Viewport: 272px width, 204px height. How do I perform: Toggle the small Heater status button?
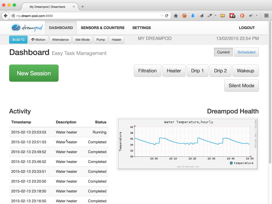pos(117,40)
